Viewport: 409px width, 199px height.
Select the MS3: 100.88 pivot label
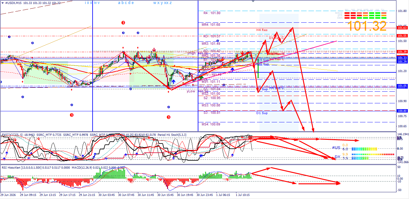[x=211, y=105]
